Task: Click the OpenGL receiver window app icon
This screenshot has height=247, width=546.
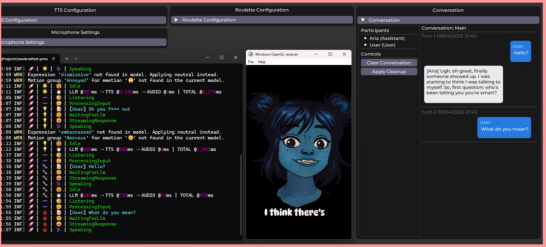Action: pos(251,54)
